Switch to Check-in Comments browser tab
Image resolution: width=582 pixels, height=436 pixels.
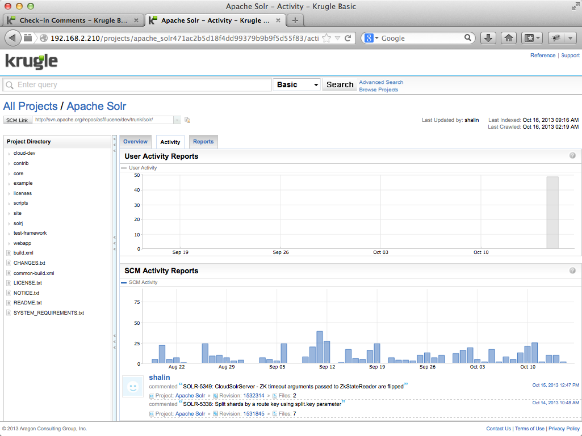pos(73,20)
